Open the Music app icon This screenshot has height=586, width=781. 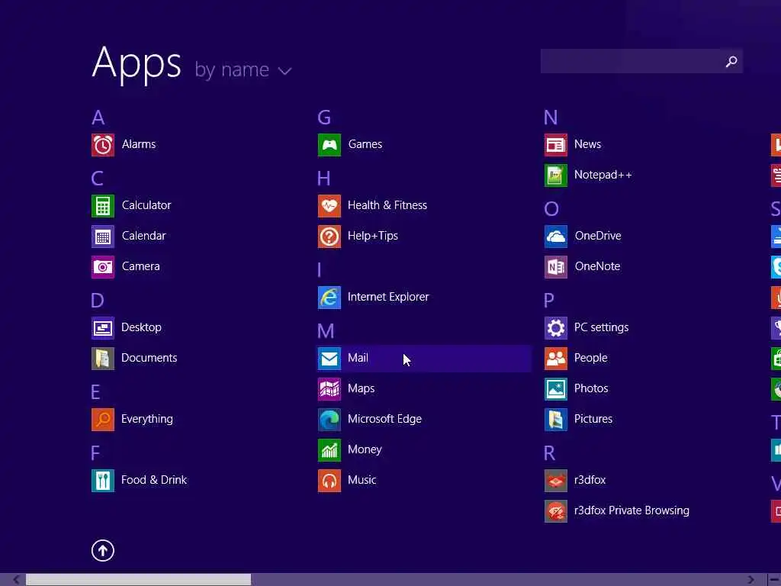click(329, 481)
